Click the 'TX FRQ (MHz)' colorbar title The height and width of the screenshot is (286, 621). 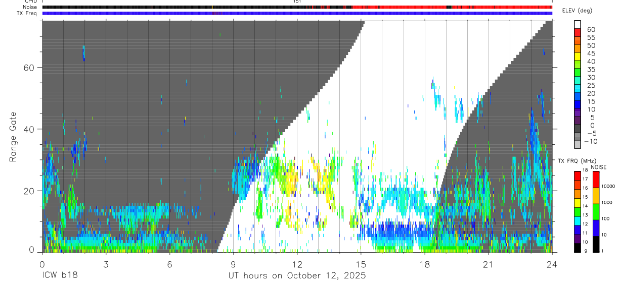pyautogui.click(x=577, y=160)
